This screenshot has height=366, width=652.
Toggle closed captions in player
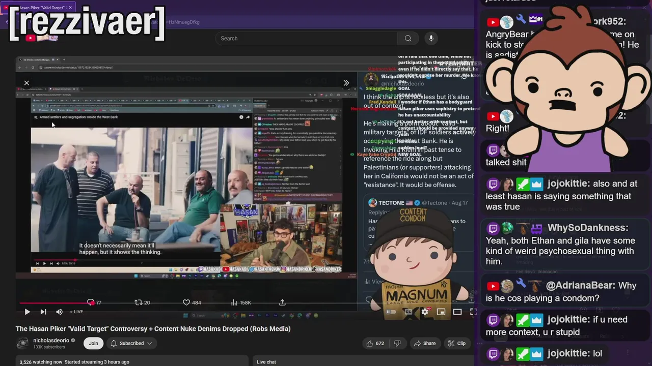pyautogui.click(x=408, y=312)
